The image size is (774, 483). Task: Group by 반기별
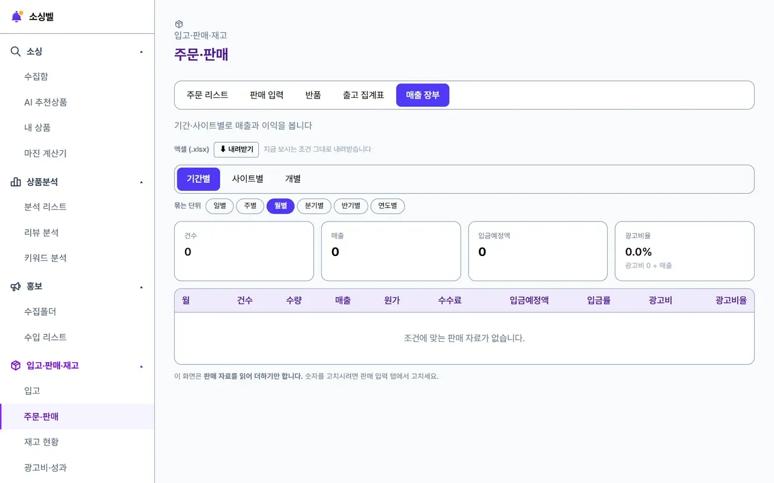(351, 206)
